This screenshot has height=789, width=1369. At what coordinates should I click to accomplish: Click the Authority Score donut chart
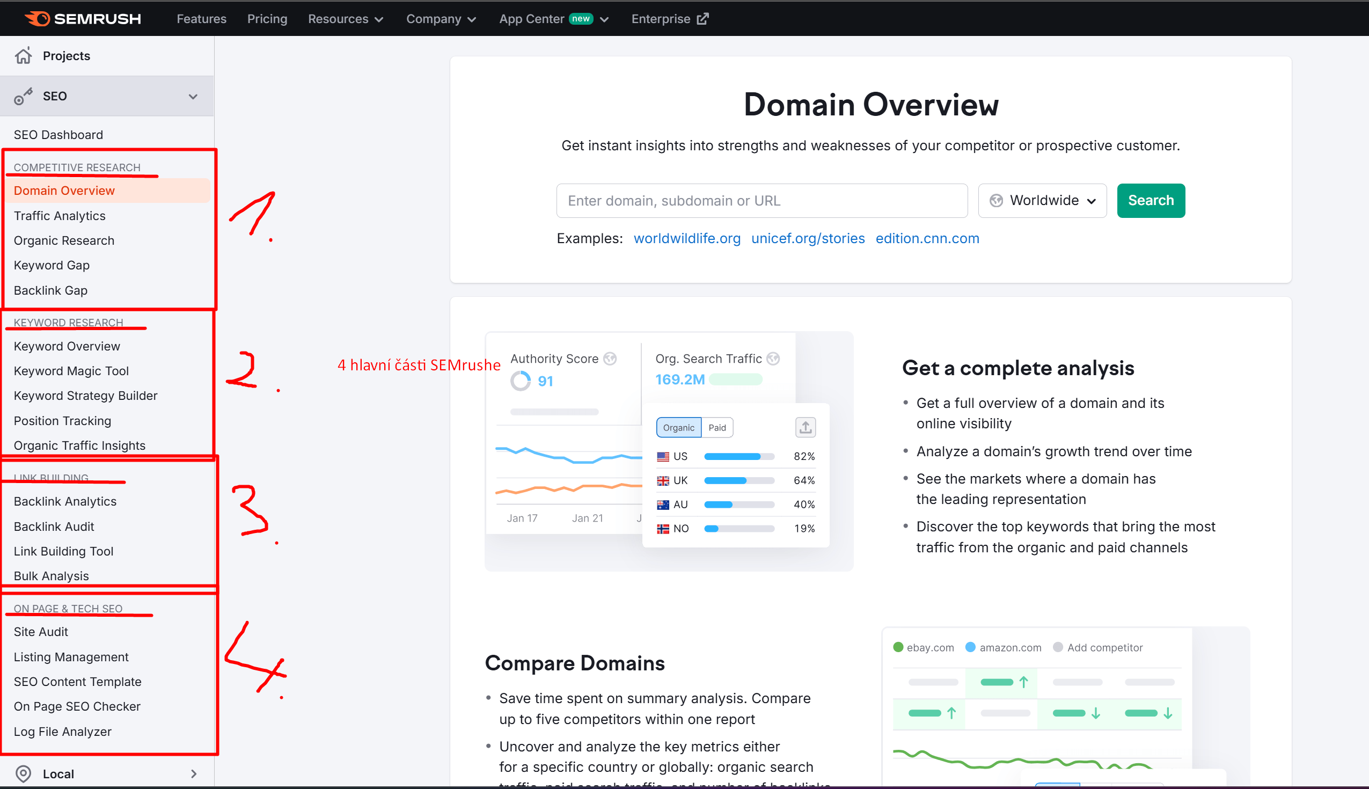pyautogui.click(x=521, y=381)
